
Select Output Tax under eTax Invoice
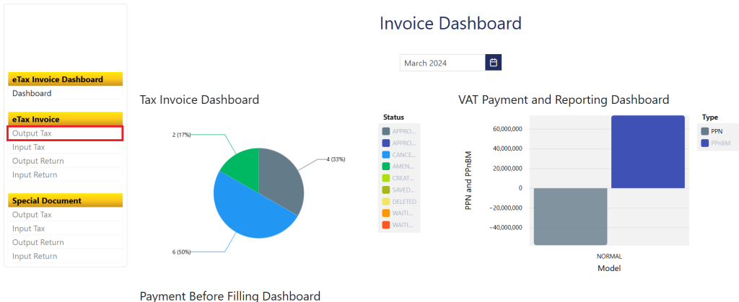[32, 133]
